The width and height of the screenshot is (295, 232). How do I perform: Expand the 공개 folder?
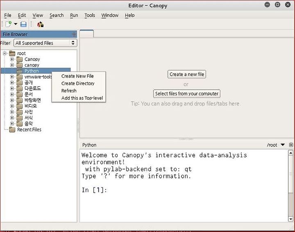pyautogui.click(x=12, y=83)
